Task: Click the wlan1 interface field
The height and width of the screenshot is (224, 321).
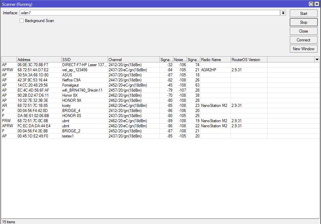Action: click(x=150, y=13)
